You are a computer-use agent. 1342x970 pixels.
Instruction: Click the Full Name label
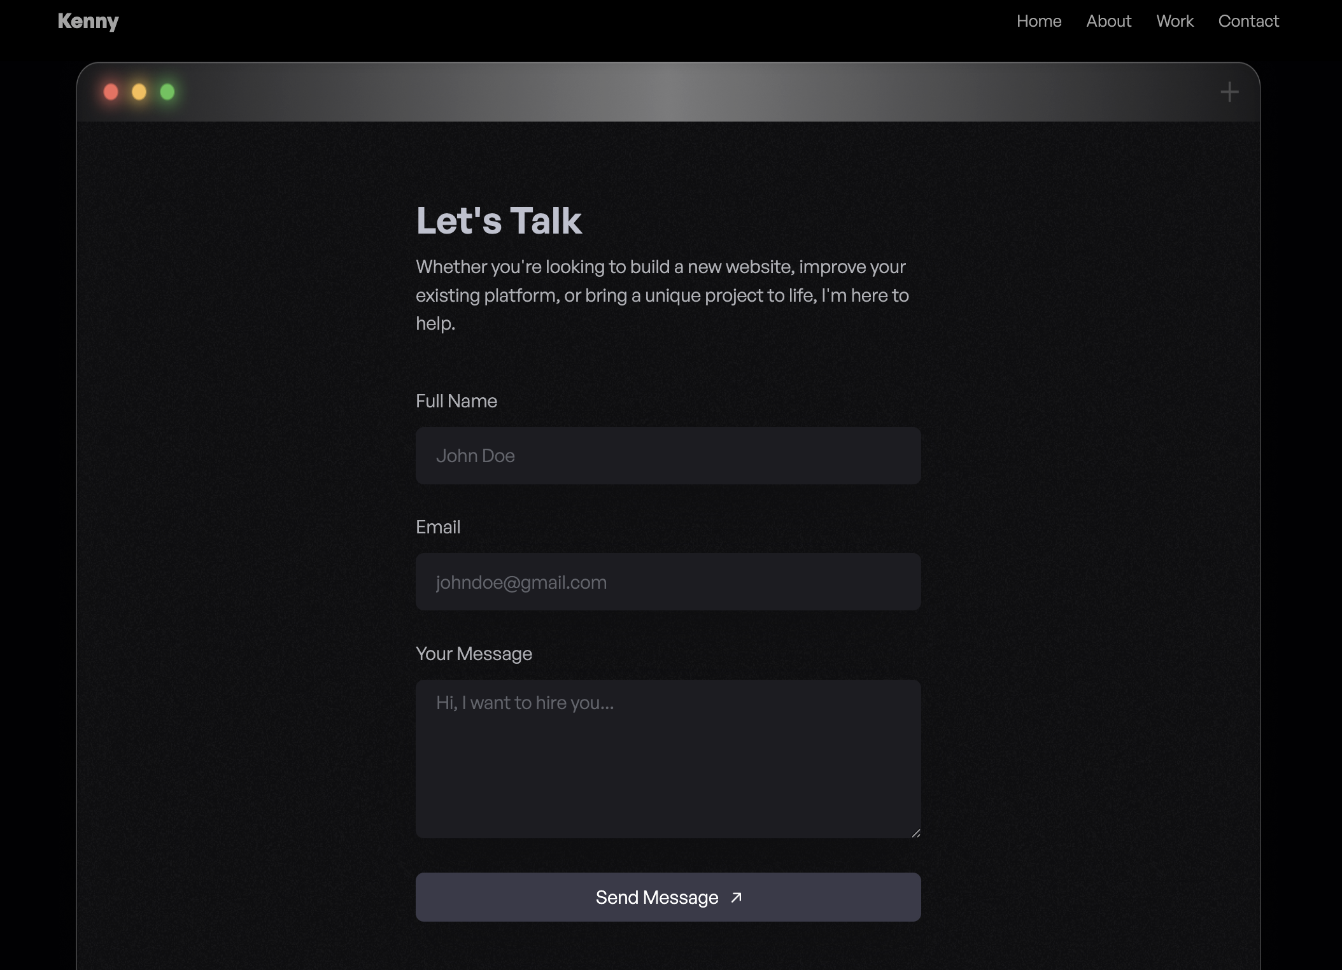(x=456, y=401)
